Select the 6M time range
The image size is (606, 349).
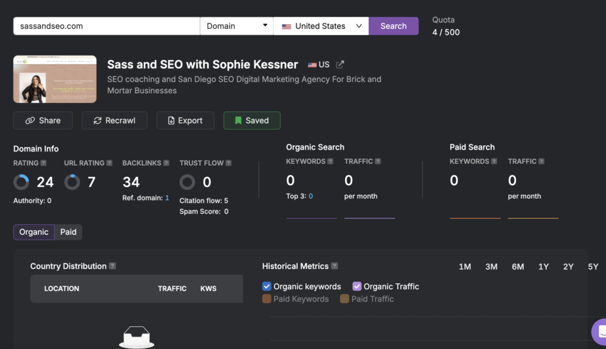point(517,267)
